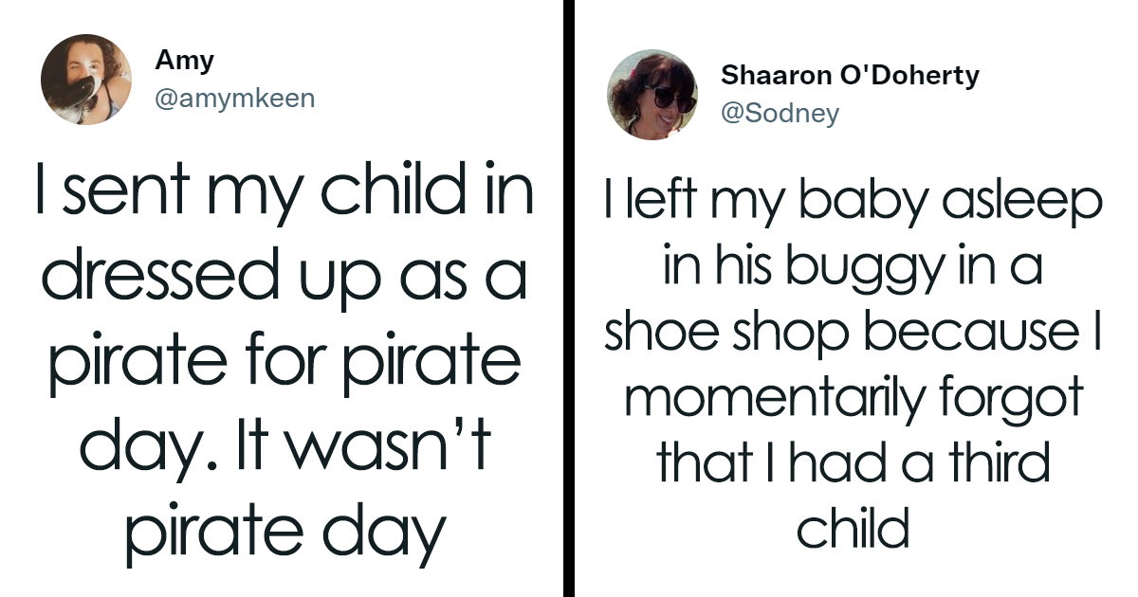The width and height of the screenshot is (1138, 597).
Task: Click the Shaaron O'Doherty display name
Action: coord(850,75)
